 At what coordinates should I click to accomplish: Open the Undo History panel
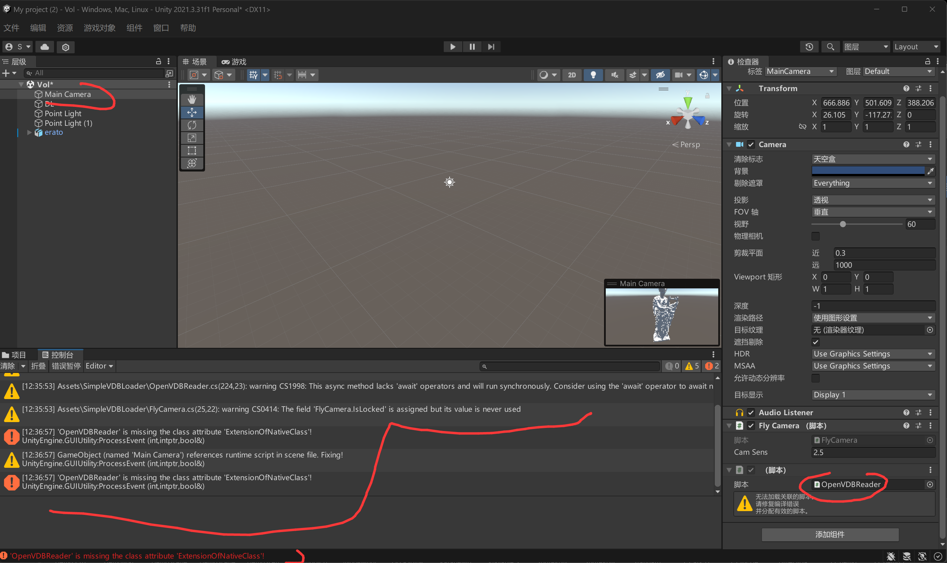click(x=809, y=46)
